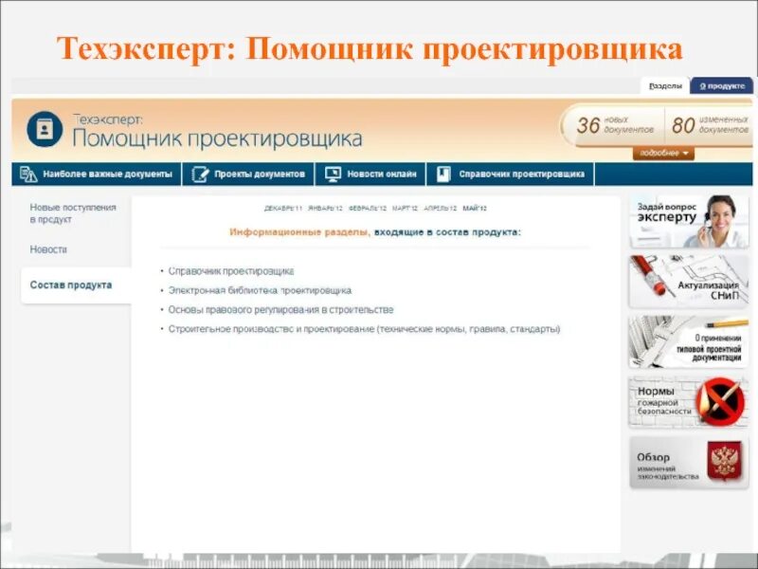Open Нормы пожарной безопасности banner
Image resolution: width=758 pixels, height=569 pixels.
689,401
